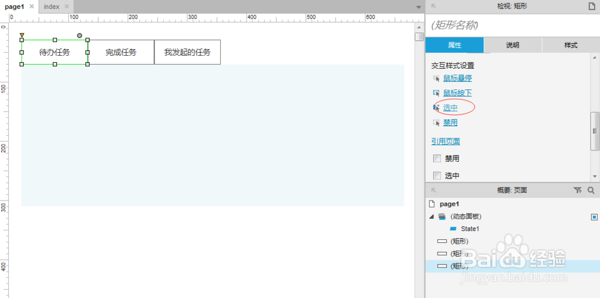Screen dimensions: 600x298
Task: Enable the 选中 checkbox
Action: (x=437, y=175)
